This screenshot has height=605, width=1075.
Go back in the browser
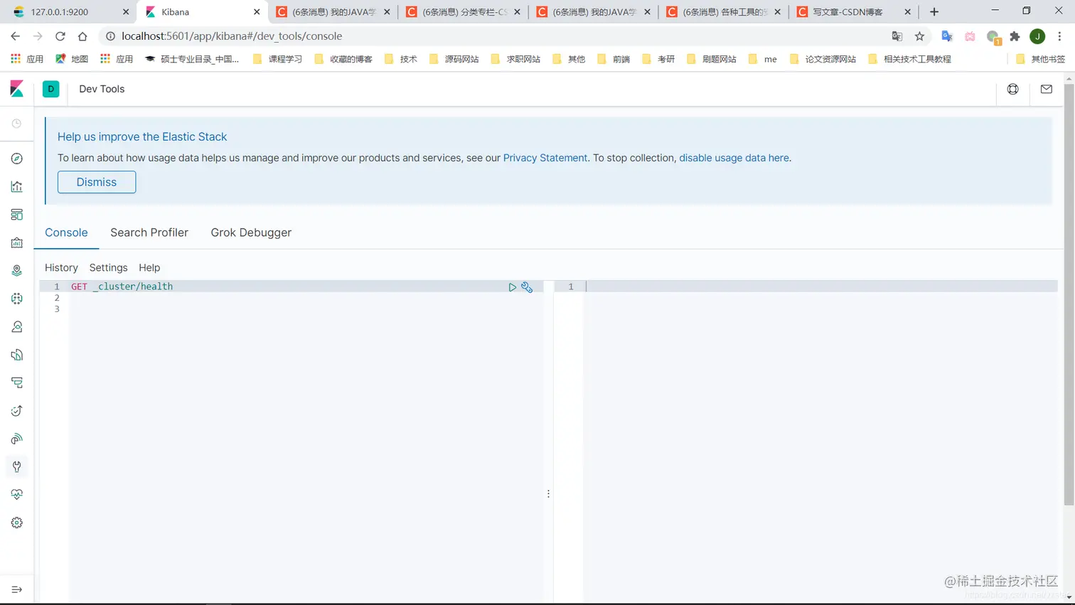tap(16, 36)
